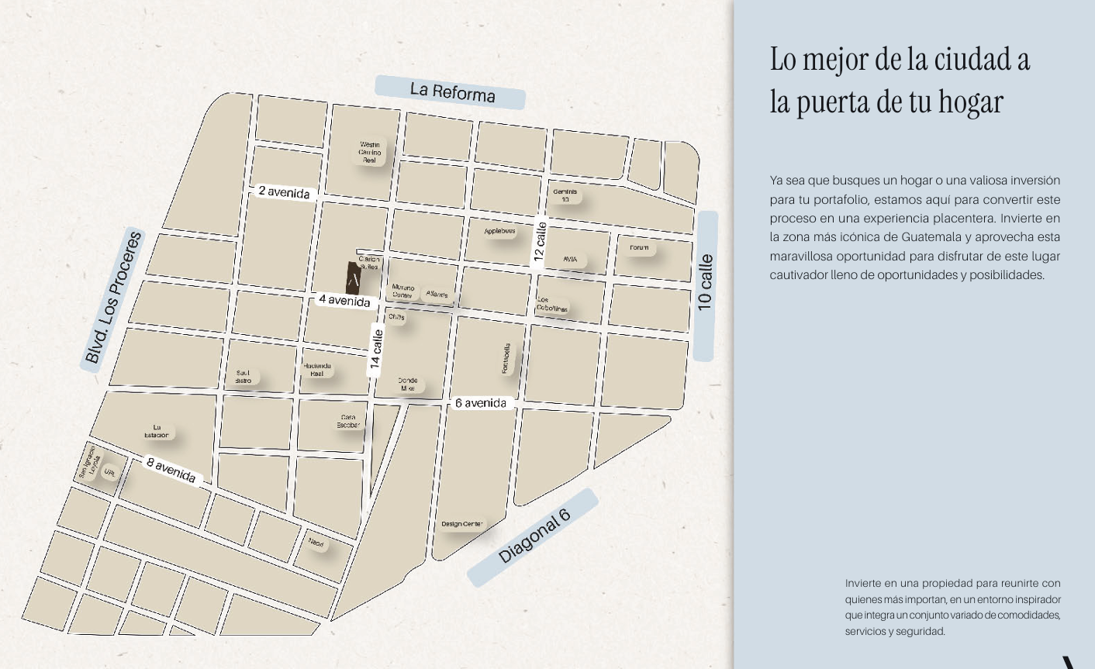Select the Westin Camino Real map marker
The height and width of the screenshot is (669, 1095).
tap(370, 153)
